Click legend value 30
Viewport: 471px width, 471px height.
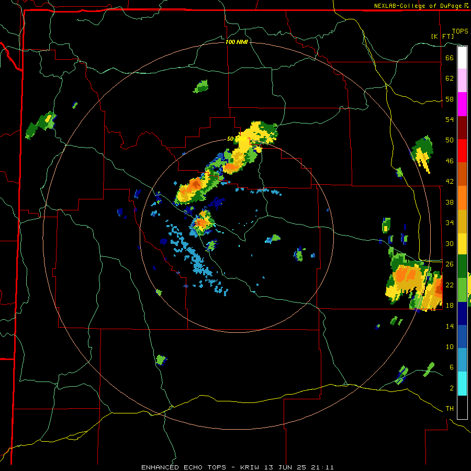pyautogui.click(x=450, y=243)
